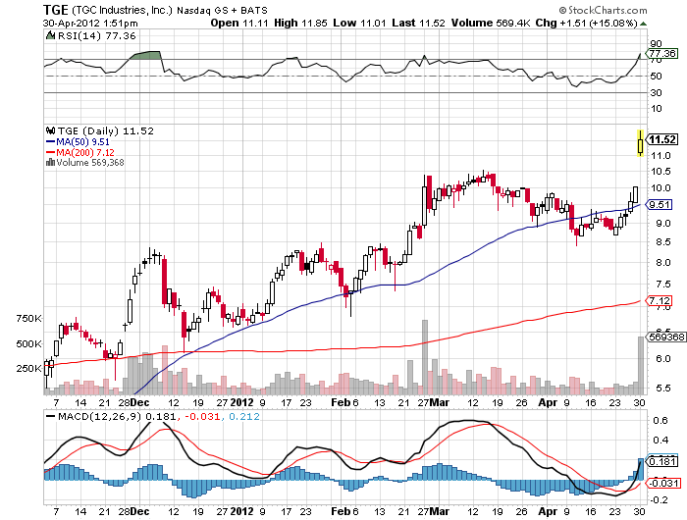The image size is (687, 520).
Task: Click the Mar label on price chart axis
Action: (x=440, y=402)
